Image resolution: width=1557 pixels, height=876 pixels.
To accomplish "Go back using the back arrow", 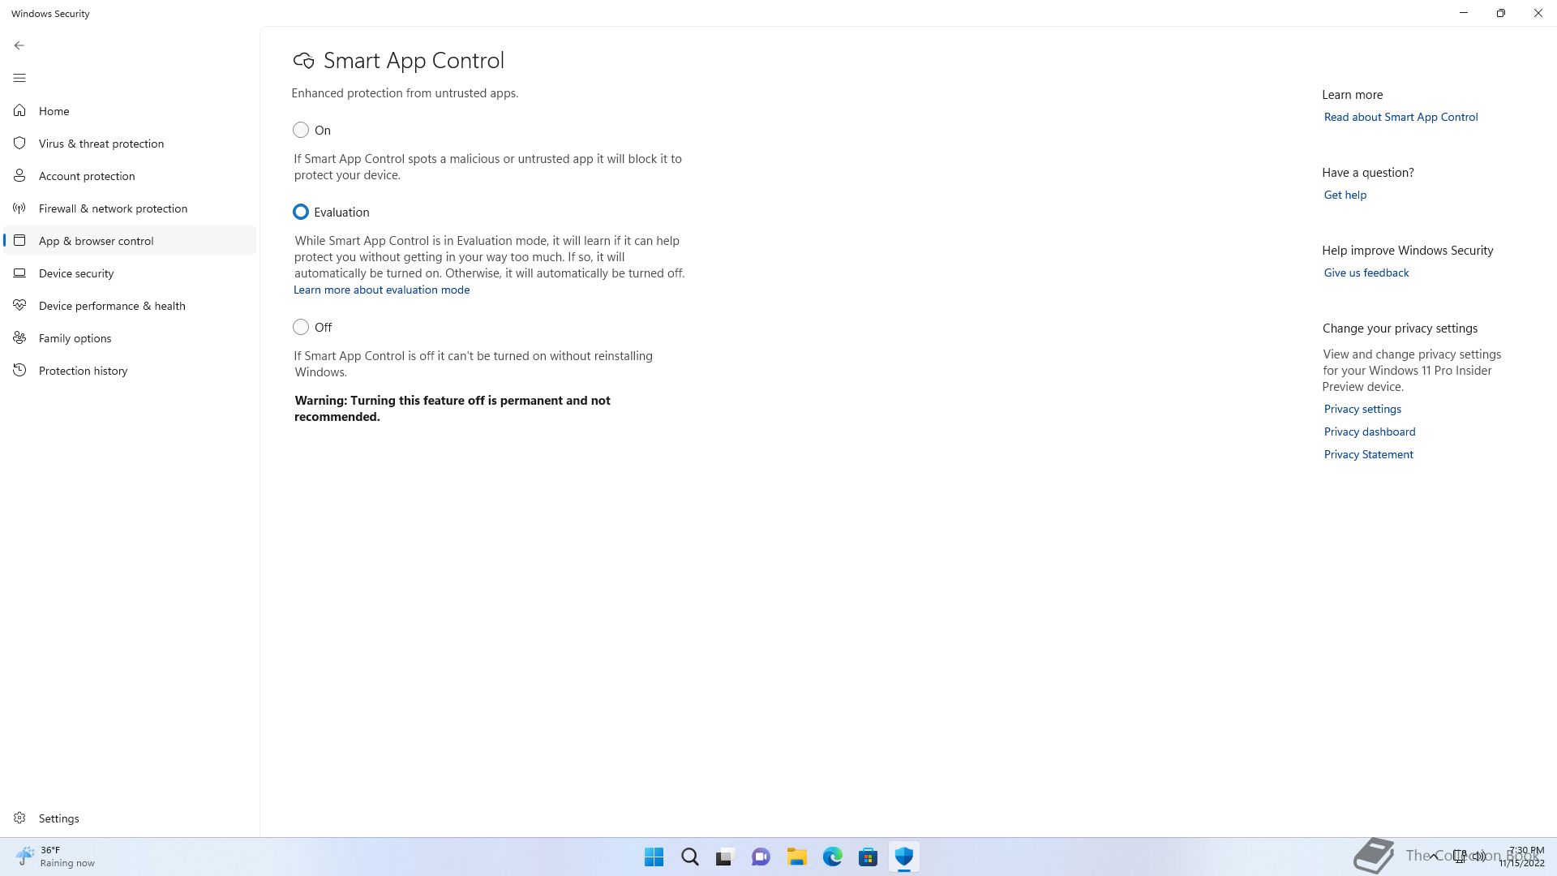I will click(x=19, y=45).
